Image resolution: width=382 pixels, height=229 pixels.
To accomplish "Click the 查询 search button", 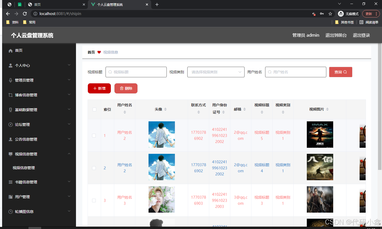I will click(341, 72).
